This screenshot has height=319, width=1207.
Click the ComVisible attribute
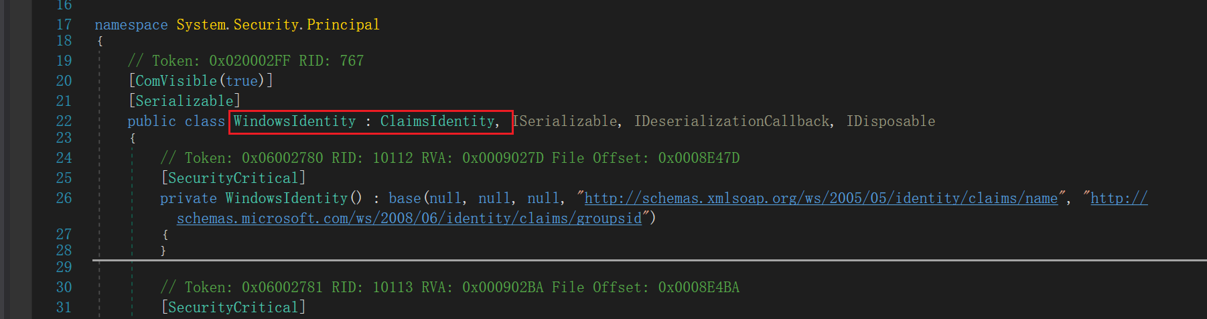tap(176, 81)
